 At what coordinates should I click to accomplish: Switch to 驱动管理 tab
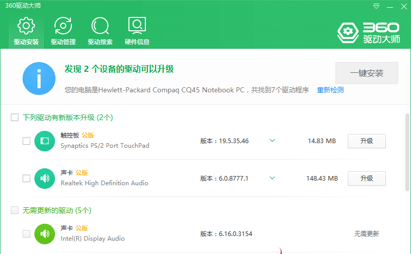[x=63, y=31]
